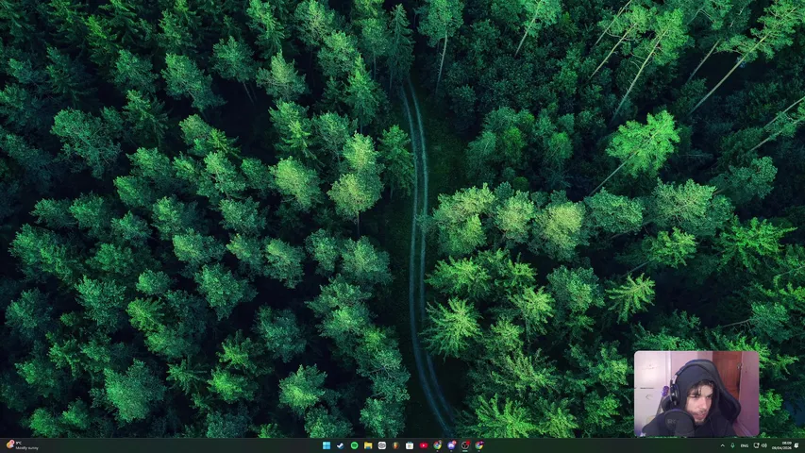Open FL Studio fruit icon on taskbar
The width and height of the screenshot is (805, 453).
[x=395, y=445]
